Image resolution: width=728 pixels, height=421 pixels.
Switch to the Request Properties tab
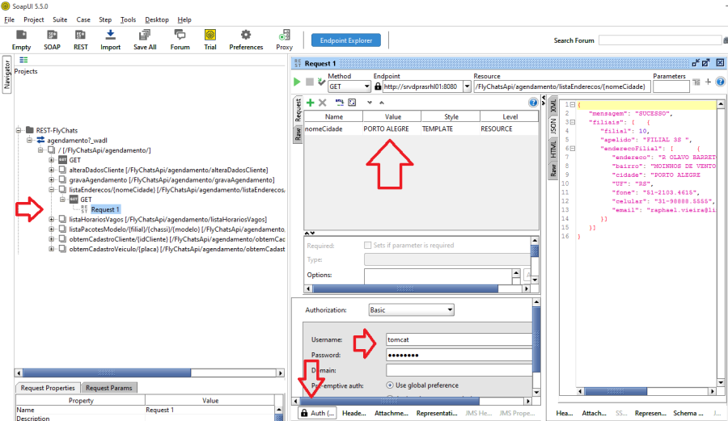point(48,388)
